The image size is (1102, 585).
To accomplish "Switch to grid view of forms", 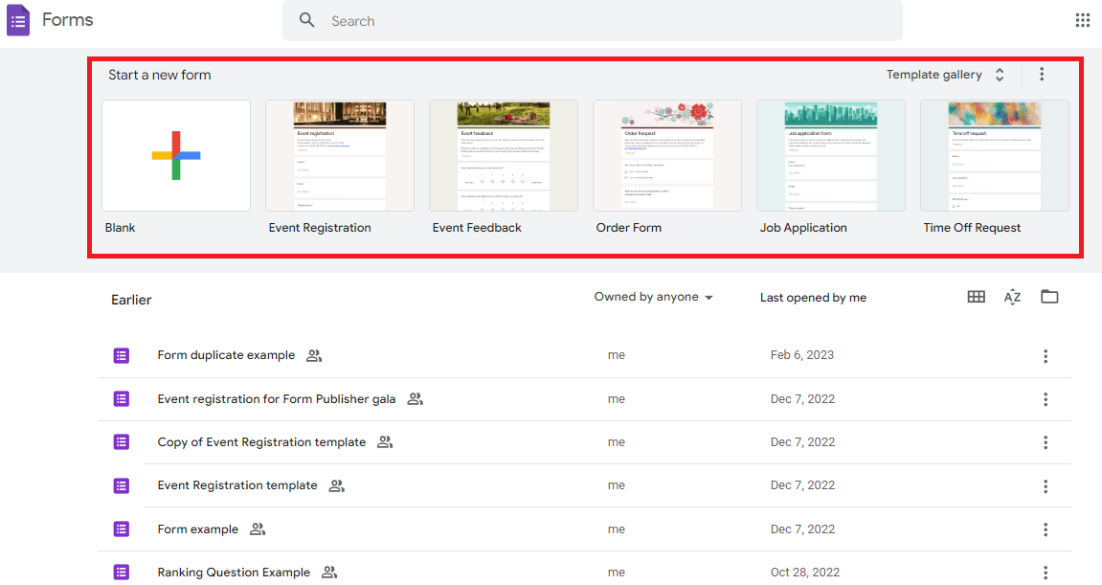I will click(977, 297).
